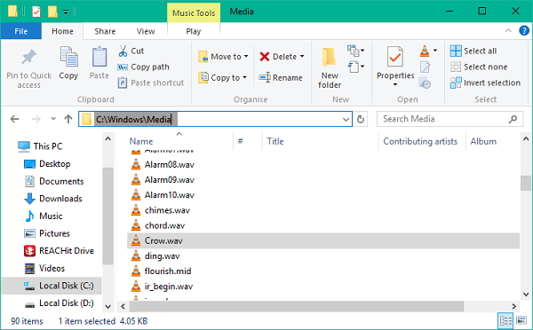The image size is (533, 330).
Task: Expand the Delete dropdown arrow
Action: coord(302,57)
